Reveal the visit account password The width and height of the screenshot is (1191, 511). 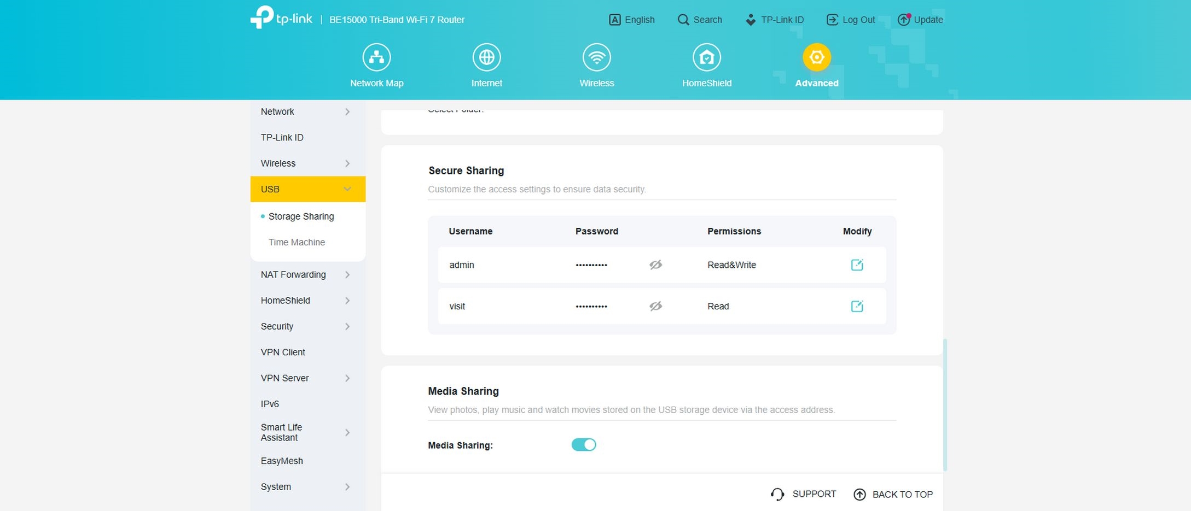[655, 307]
